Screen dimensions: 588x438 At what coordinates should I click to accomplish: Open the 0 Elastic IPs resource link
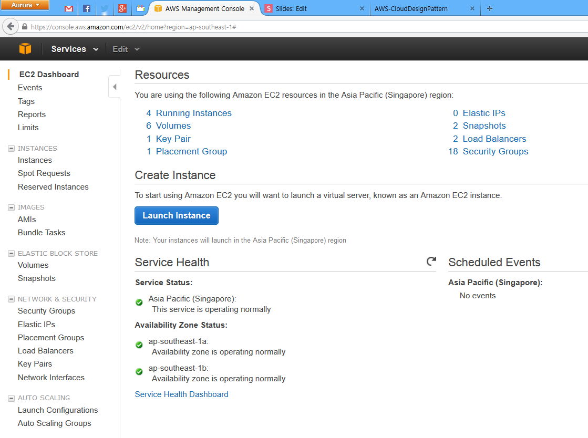pyautogui.click(x=479, y=113)
